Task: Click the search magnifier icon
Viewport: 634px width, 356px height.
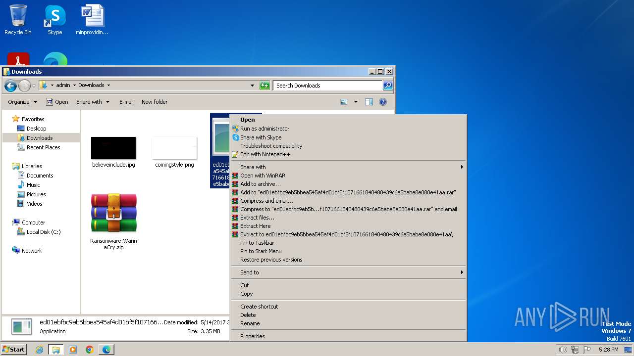Action: (x=388, y=86)
